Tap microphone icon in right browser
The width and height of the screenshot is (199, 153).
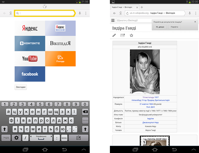click(190, 13)
